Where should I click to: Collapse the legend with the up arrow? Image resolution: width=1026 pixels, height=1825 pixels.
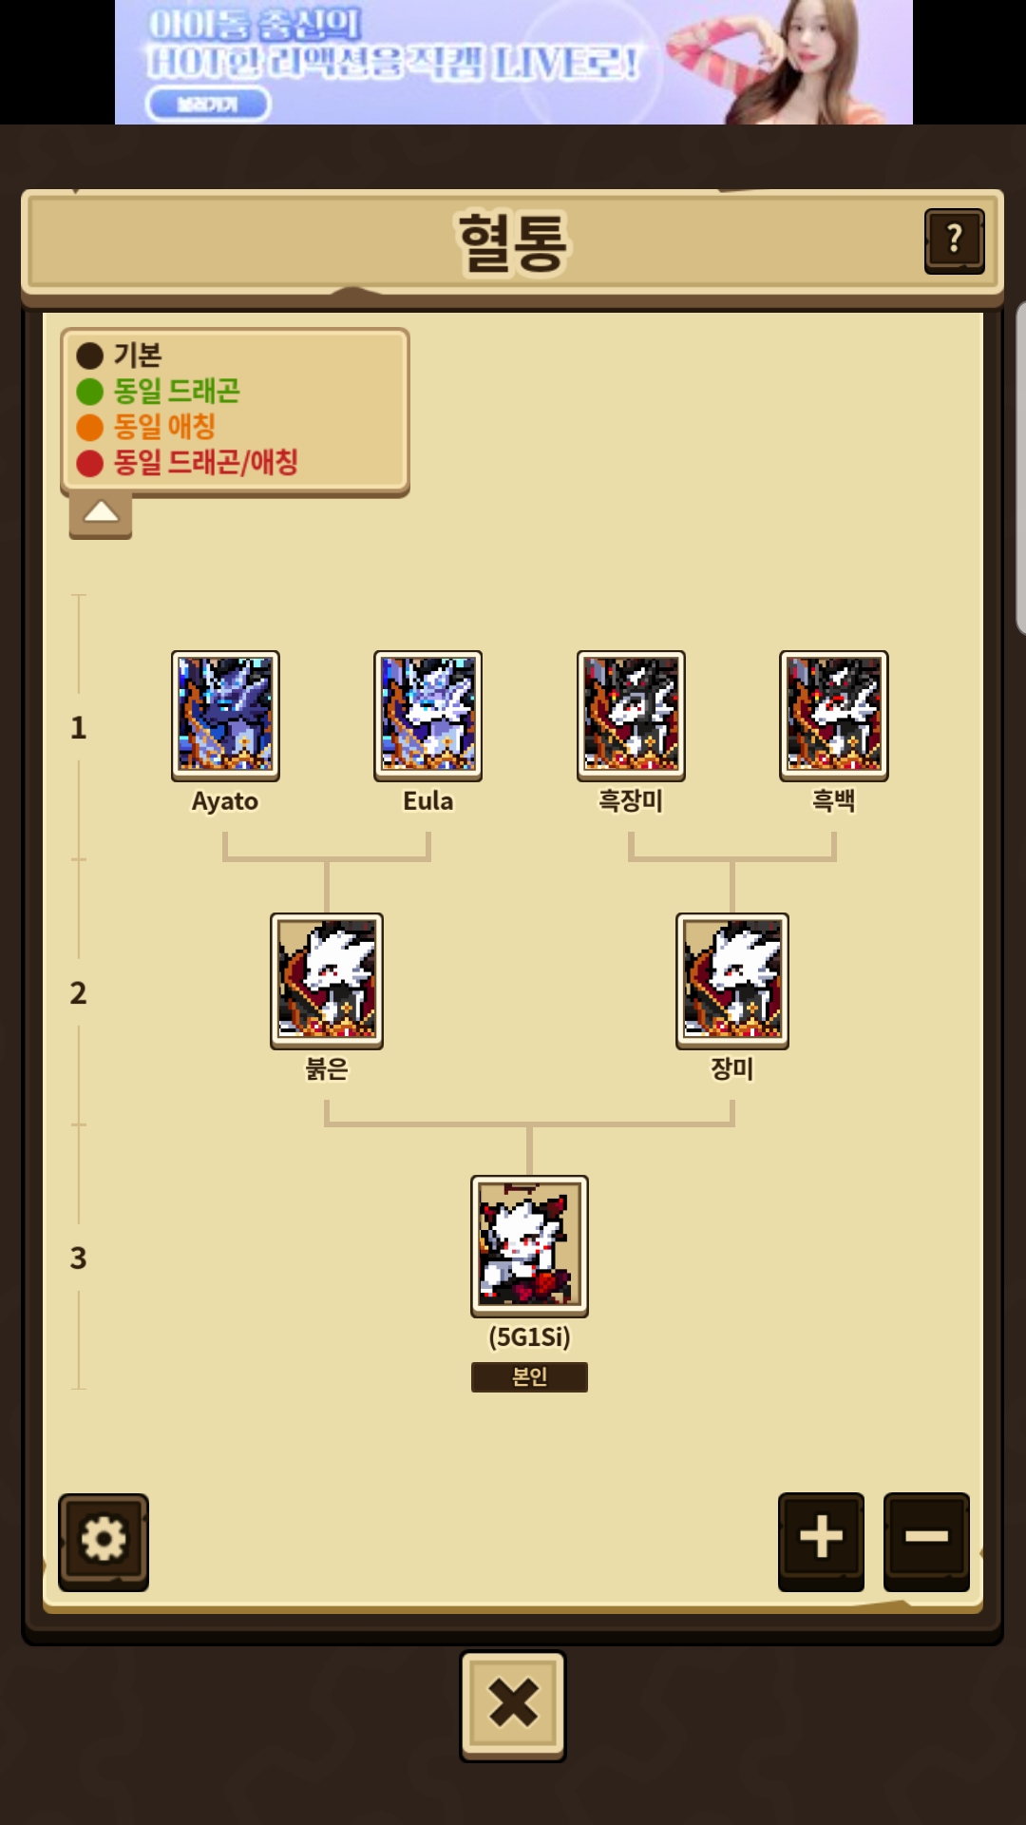(101, 514)
